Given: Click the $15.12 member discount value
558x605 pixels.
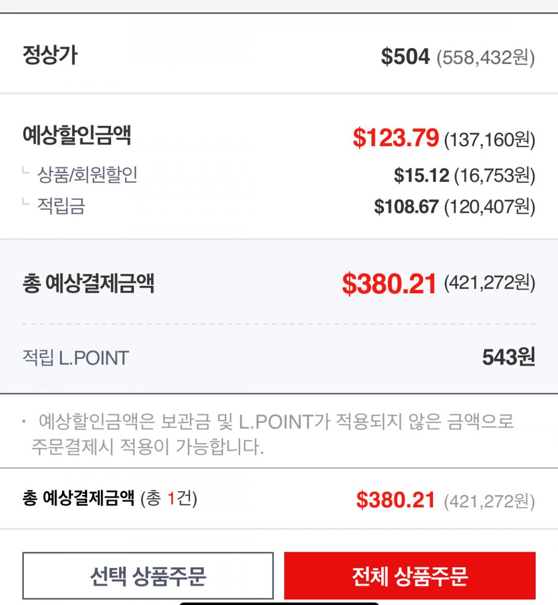Looking at the screenshot, I should pyautogui.click(x=421, y=176).
